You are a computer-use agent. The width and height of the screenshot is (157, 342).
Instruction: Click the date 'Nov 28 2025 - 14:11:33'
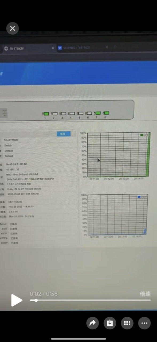[x=21, y=207]
